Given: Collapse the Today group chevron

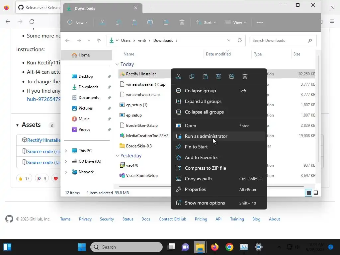Looking at the screenshot, I should (117, 64).
